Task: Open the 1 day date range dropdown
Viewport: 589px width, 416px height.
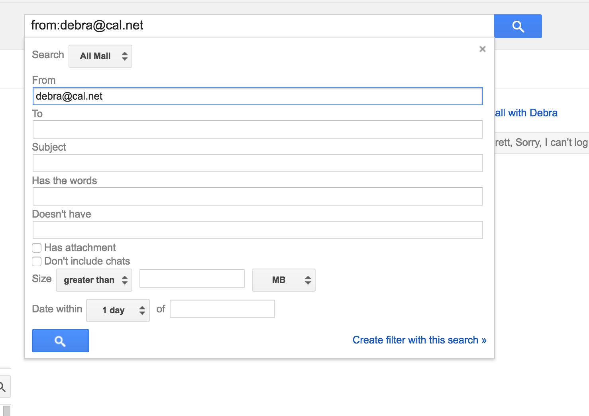Action: [x=118, y=310]
